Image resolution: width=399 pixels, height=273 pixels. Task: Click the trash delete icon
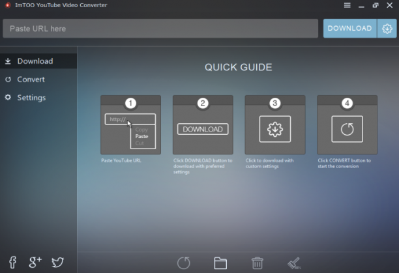258,263
